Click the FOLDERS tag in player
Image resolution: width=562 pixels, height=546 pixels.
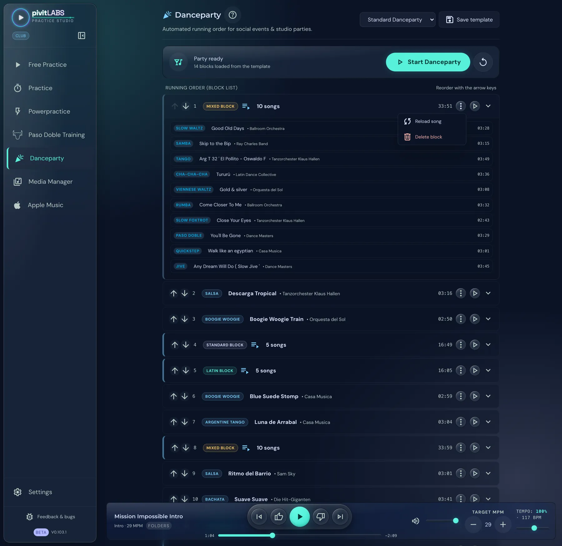(159, 526)
